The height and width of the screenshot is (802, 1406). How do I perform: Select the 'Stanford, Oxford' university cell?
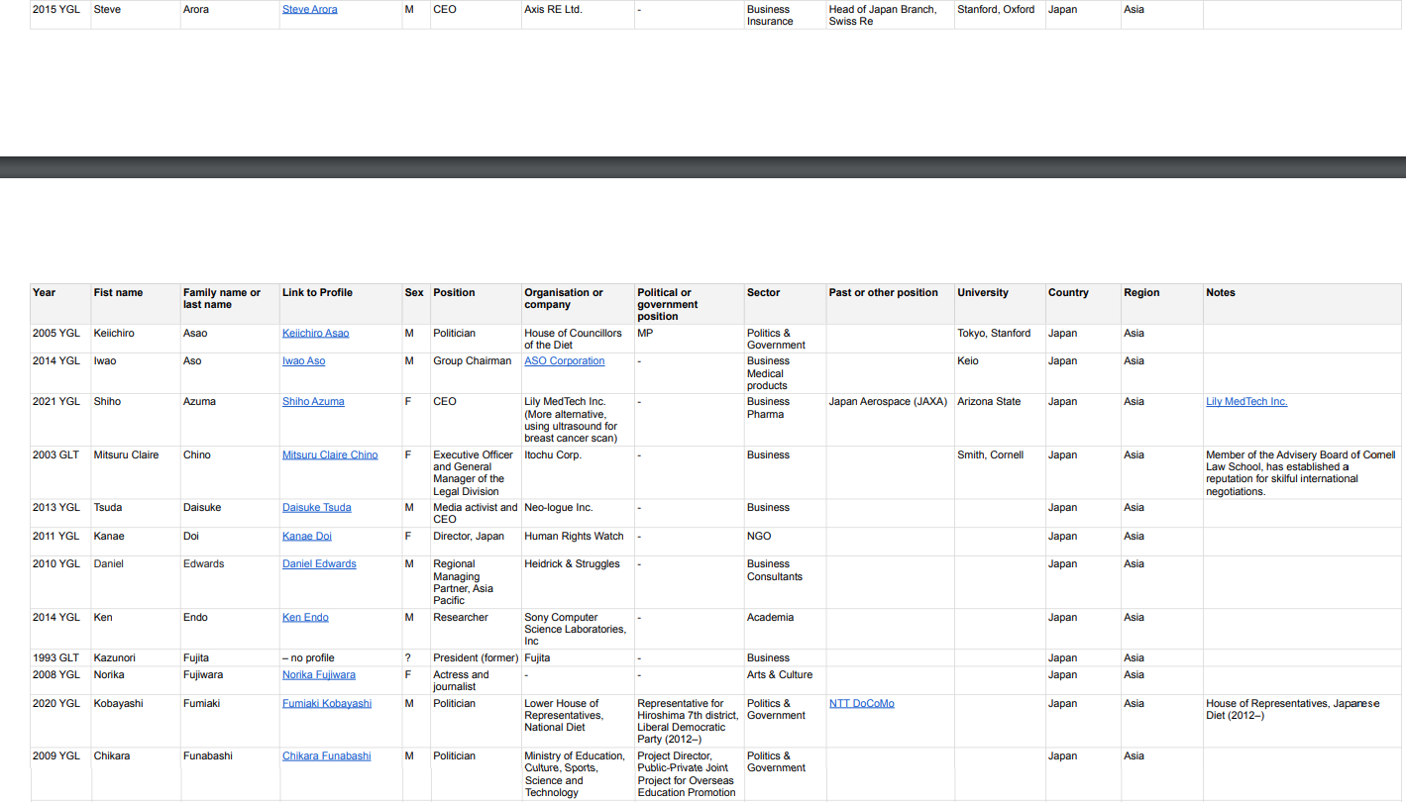coord(1000,15)
